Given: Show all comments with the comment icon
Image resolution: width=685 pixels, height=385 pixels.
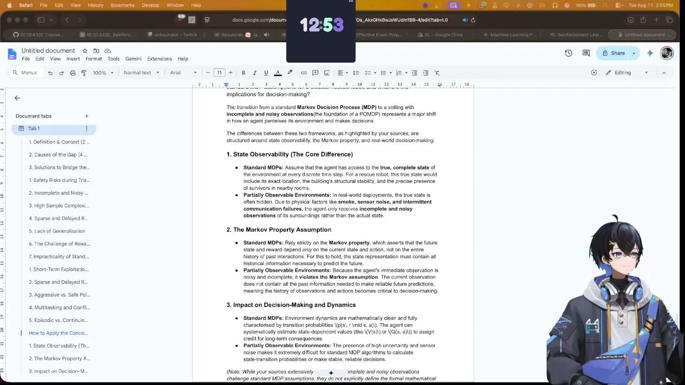Looking at the screenshot, I should click(586, 53).
